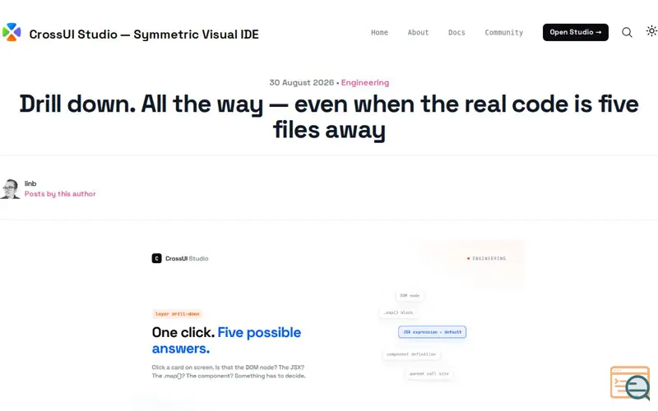The image size is (658, 411).
Task: Click the CrossUI Studio label in hero image
Action: 187,258
